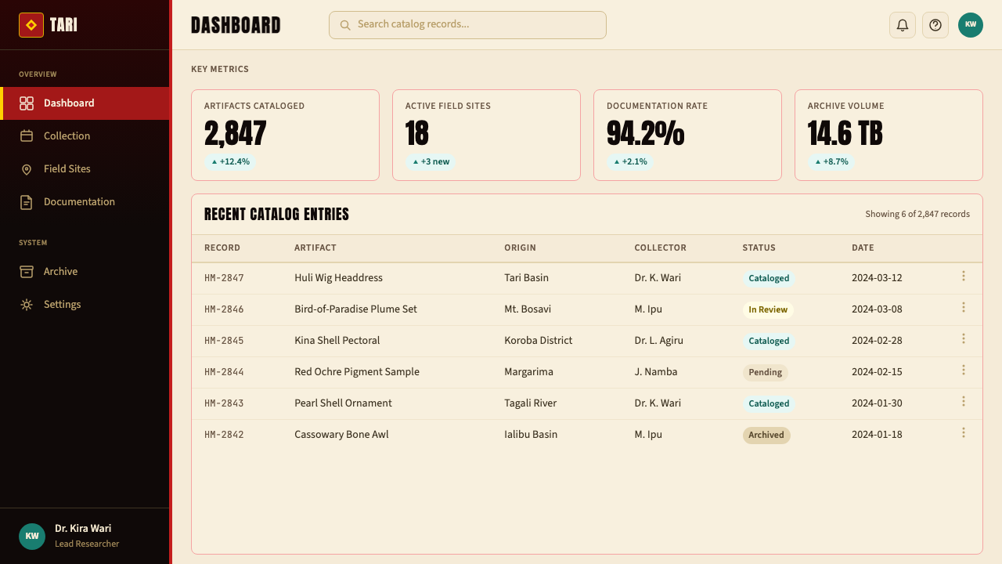Image resolution: width=1002 pixels, height=564 pixels.
Task: Open row menu for HM-2844
Action: tap(964, 371)
